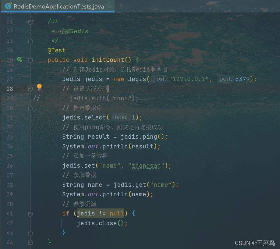Select the RedisDemoApplicationTests.java tab
280x249 pixels.
click(x=58, y=6)
